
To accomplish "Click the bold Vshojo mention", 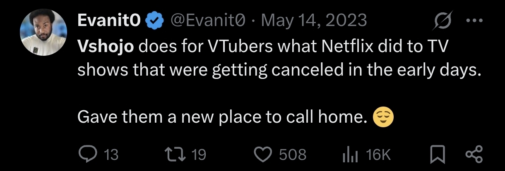I will (x=106, y=47).
